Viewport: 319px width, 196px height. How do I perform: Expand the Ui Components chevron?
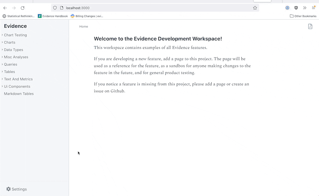(x=2, y=86)
